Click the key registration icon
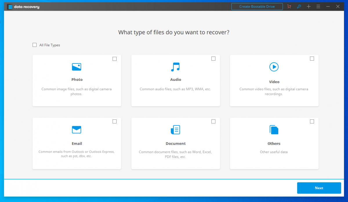This screenshot has height=202, width=348. coord(299,6)
